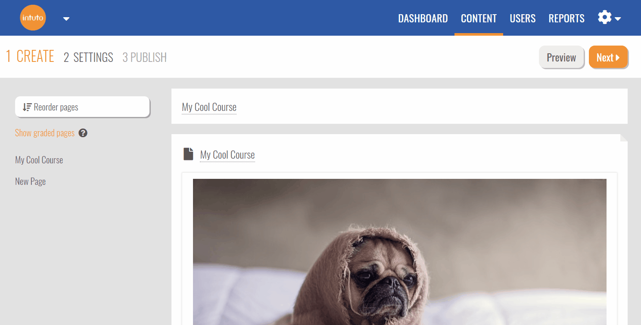The width and height of the screenshot is (641, 325).
Task: Click the help question mark icon
Action: [83, 133]
